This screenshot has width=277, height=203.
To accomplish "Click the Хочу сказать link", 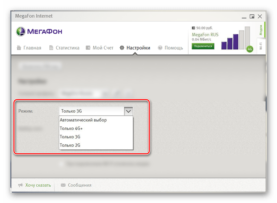I will point(38,185).
